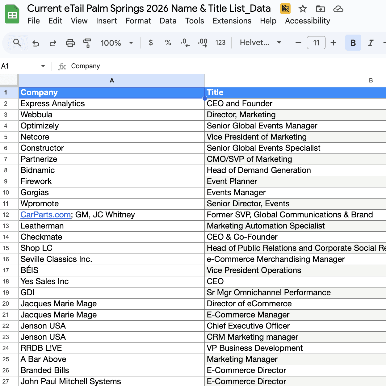Select the Company header cell
386x386 pixels.
pyautogui.click(x=112, y=93)
